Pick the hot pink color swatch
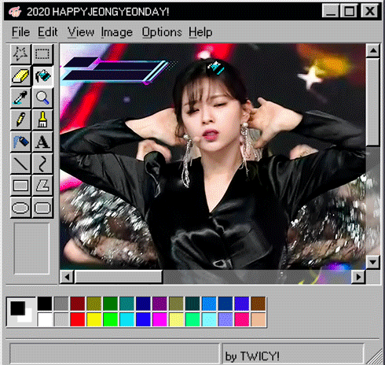The image size is (385, 365). 242,319
